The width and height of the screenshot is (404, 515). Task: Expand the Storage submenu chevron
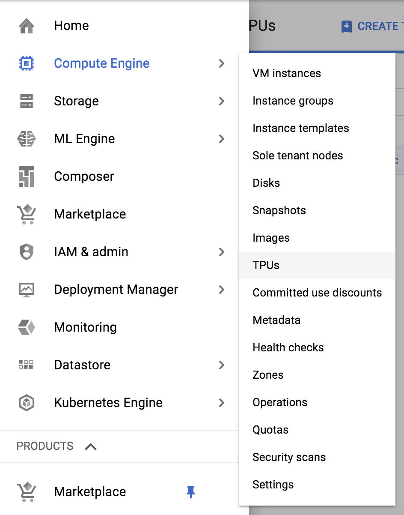[222, 101]
